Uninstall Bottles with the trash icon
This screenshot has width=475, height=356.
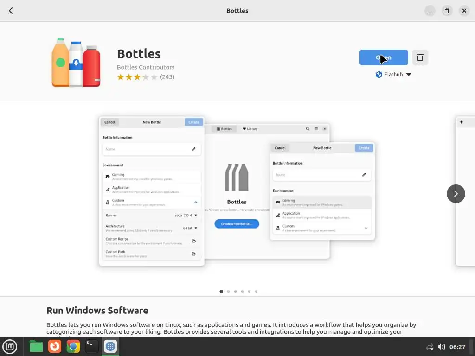[x=420, y=57]
